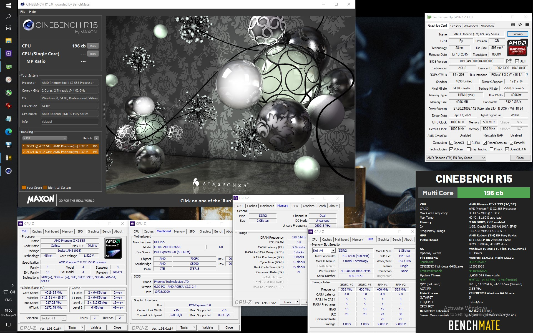This screenshot has width=533, height=333.
Task: Open the Action Center notification icon
Action: pyautogui.click(x=8, y=325)
